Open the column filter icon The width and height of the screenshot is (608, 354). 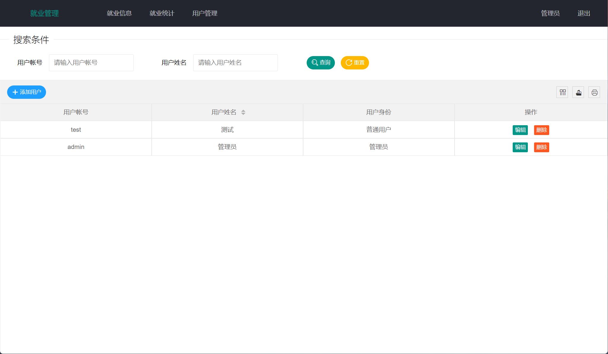click(562, 92)
